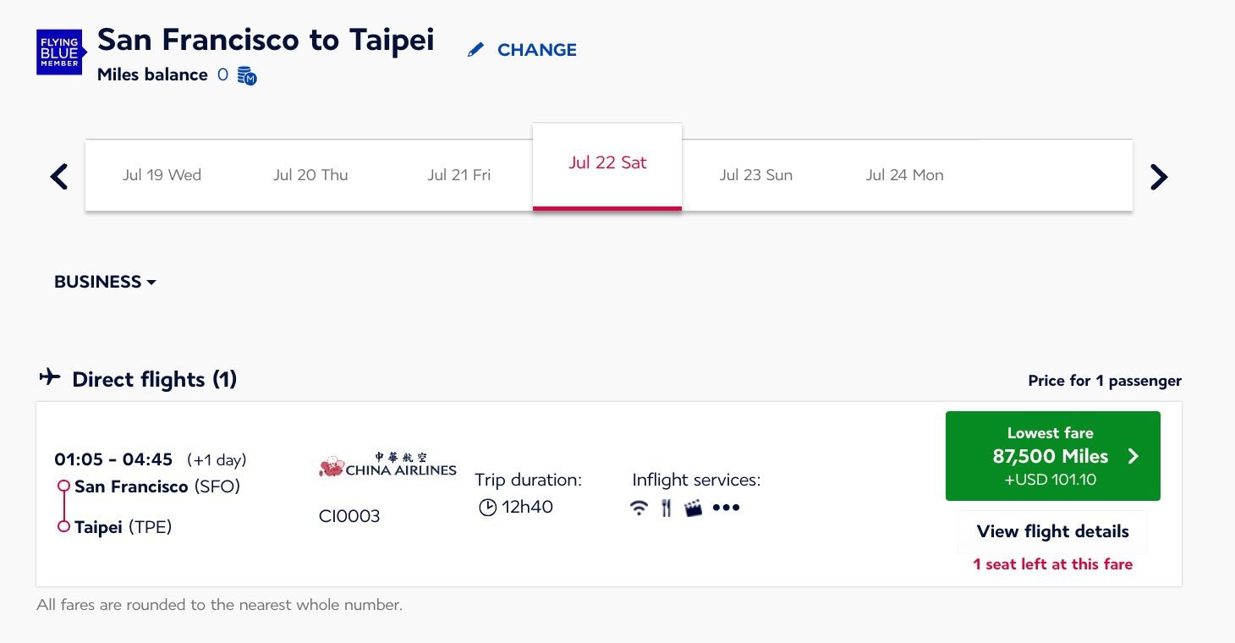The width and height of the screenshot is (1235, 643).
Task: Click the WiFi inflight service icon
Action: coord(640,508)
